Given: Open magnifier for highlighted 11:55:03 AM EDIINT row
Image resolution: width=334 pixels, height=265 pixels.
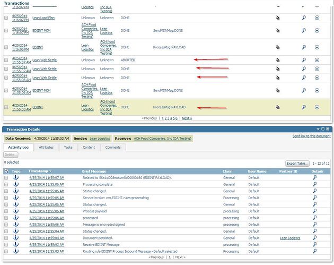Looking at the screenshot, I should 304,107.
